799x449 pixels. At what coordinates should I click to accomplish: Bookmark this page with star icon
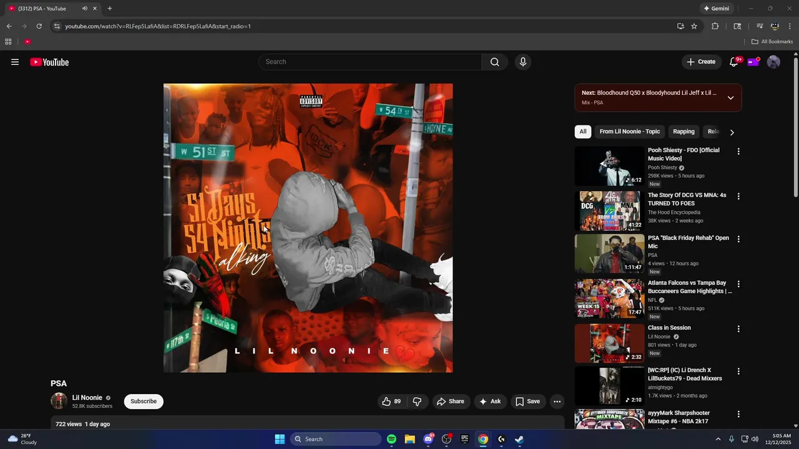click(694, 26)
